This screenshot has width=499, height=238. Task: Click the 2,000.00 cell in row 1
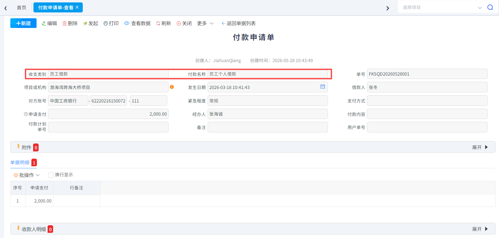(40, 201)
